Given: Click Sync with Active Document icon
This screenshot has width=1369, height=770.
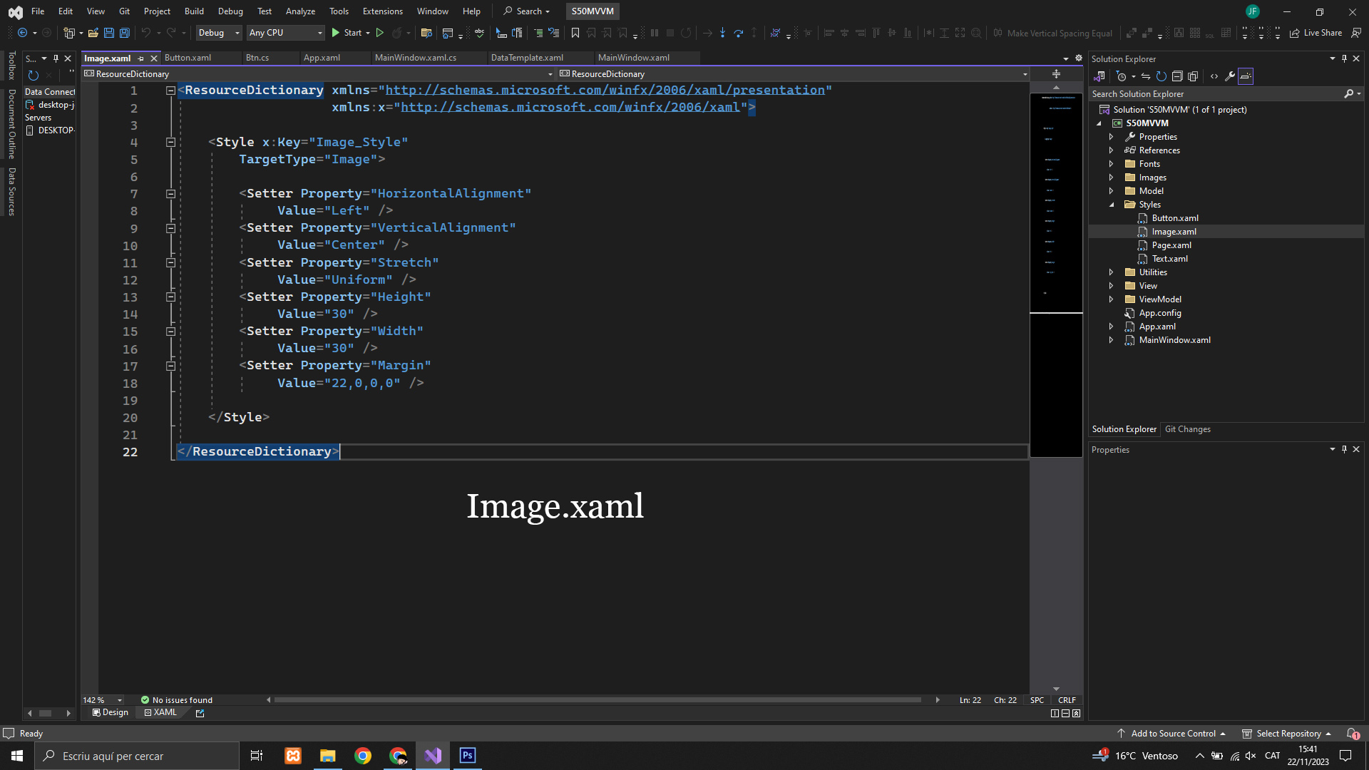Looking at the screenshot, I should 1145,76.
